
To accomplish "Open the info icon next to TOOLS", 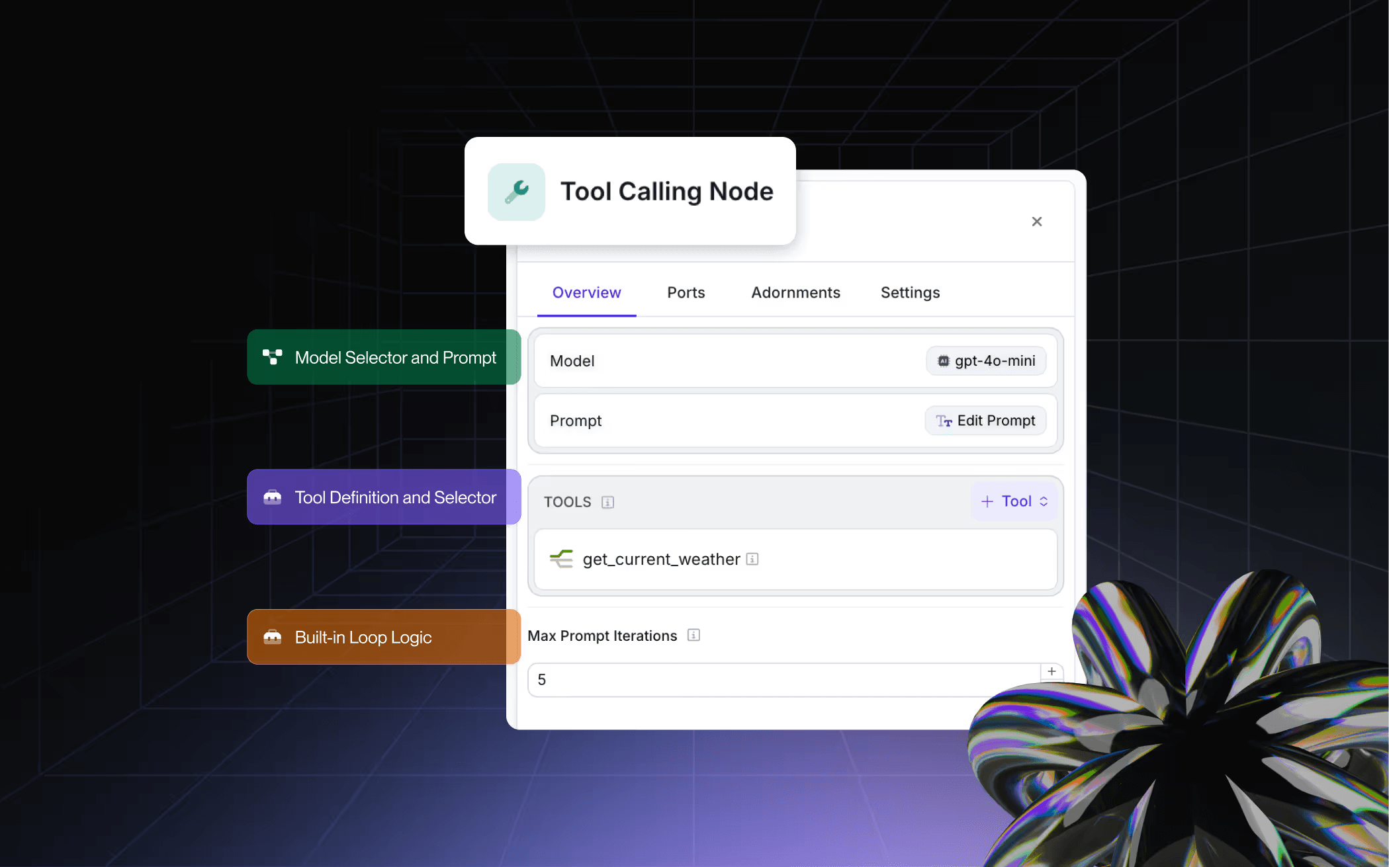I will click(x=607, y=502).
